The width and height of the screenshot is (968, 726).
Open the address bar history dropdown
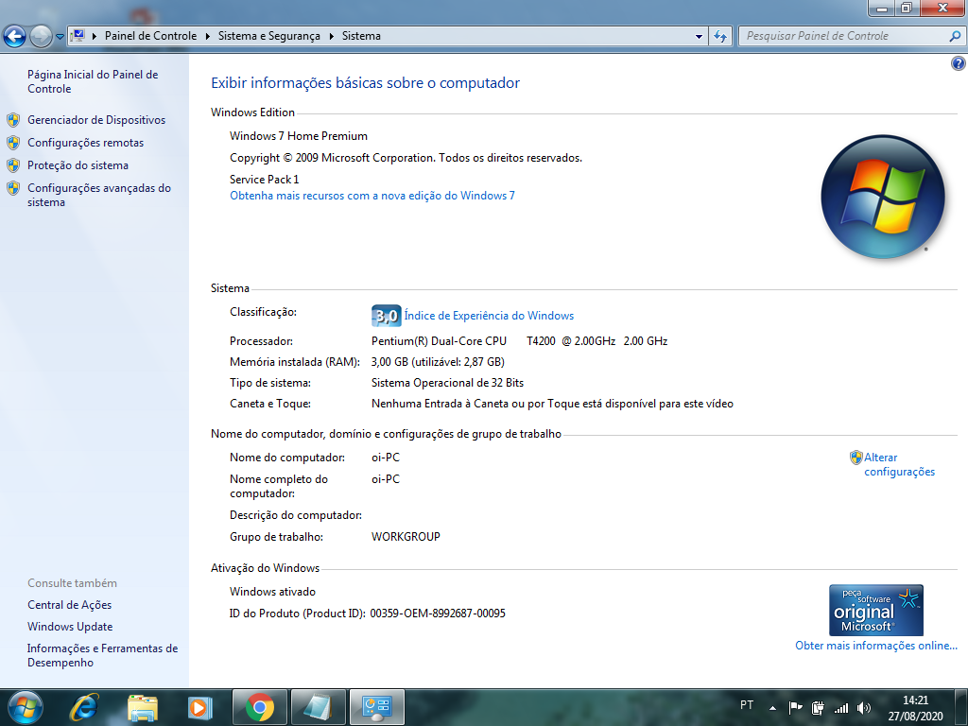coord(699,37)
